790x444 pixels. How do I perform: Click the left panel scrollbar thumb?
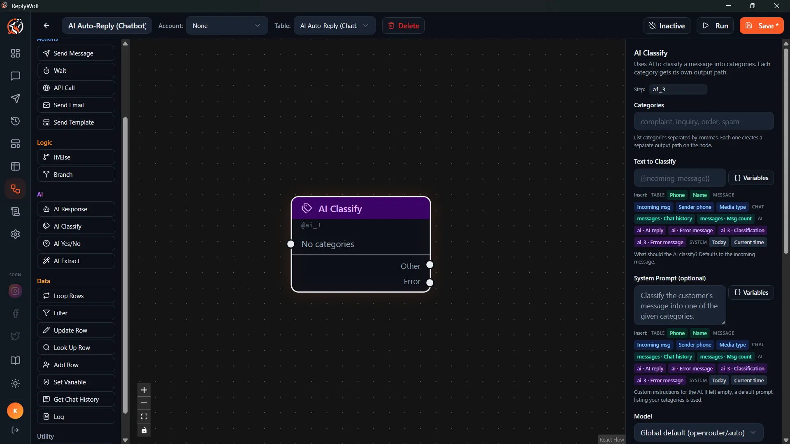pyautogui.click(x=125, y=265)
